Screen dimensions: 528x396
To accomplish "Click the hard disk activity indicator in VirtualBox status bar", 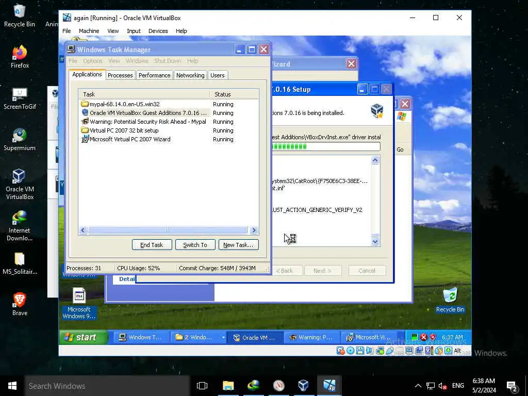I will click(x=341, y=351).
